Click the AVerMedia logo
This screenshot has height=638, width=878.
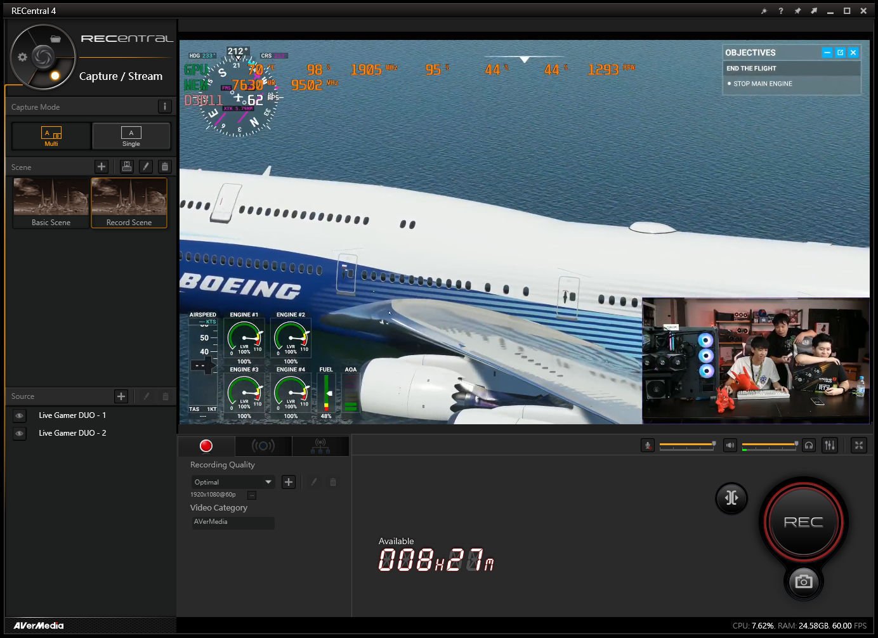[x=39, y=625]
